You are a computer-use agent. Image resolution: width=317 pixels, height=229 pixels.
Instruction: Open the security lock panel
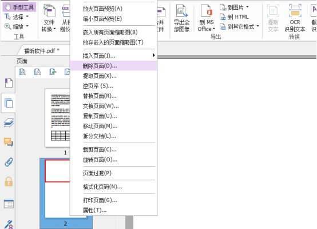(9, 181)
